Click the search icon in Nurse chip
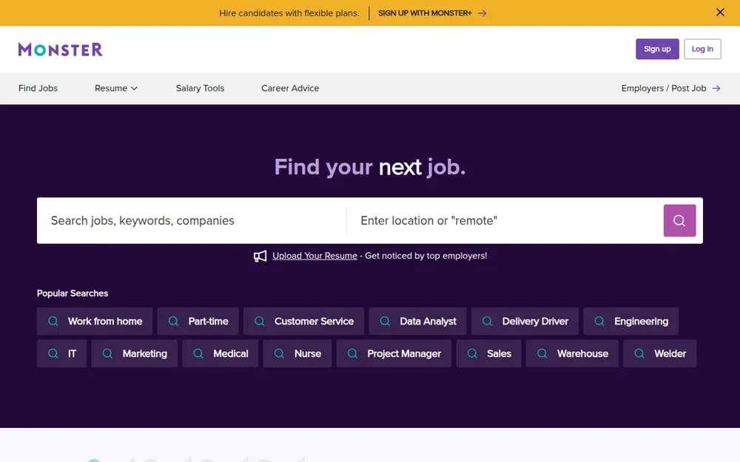Viewport: 740px width, 462px height. point(280,353)
